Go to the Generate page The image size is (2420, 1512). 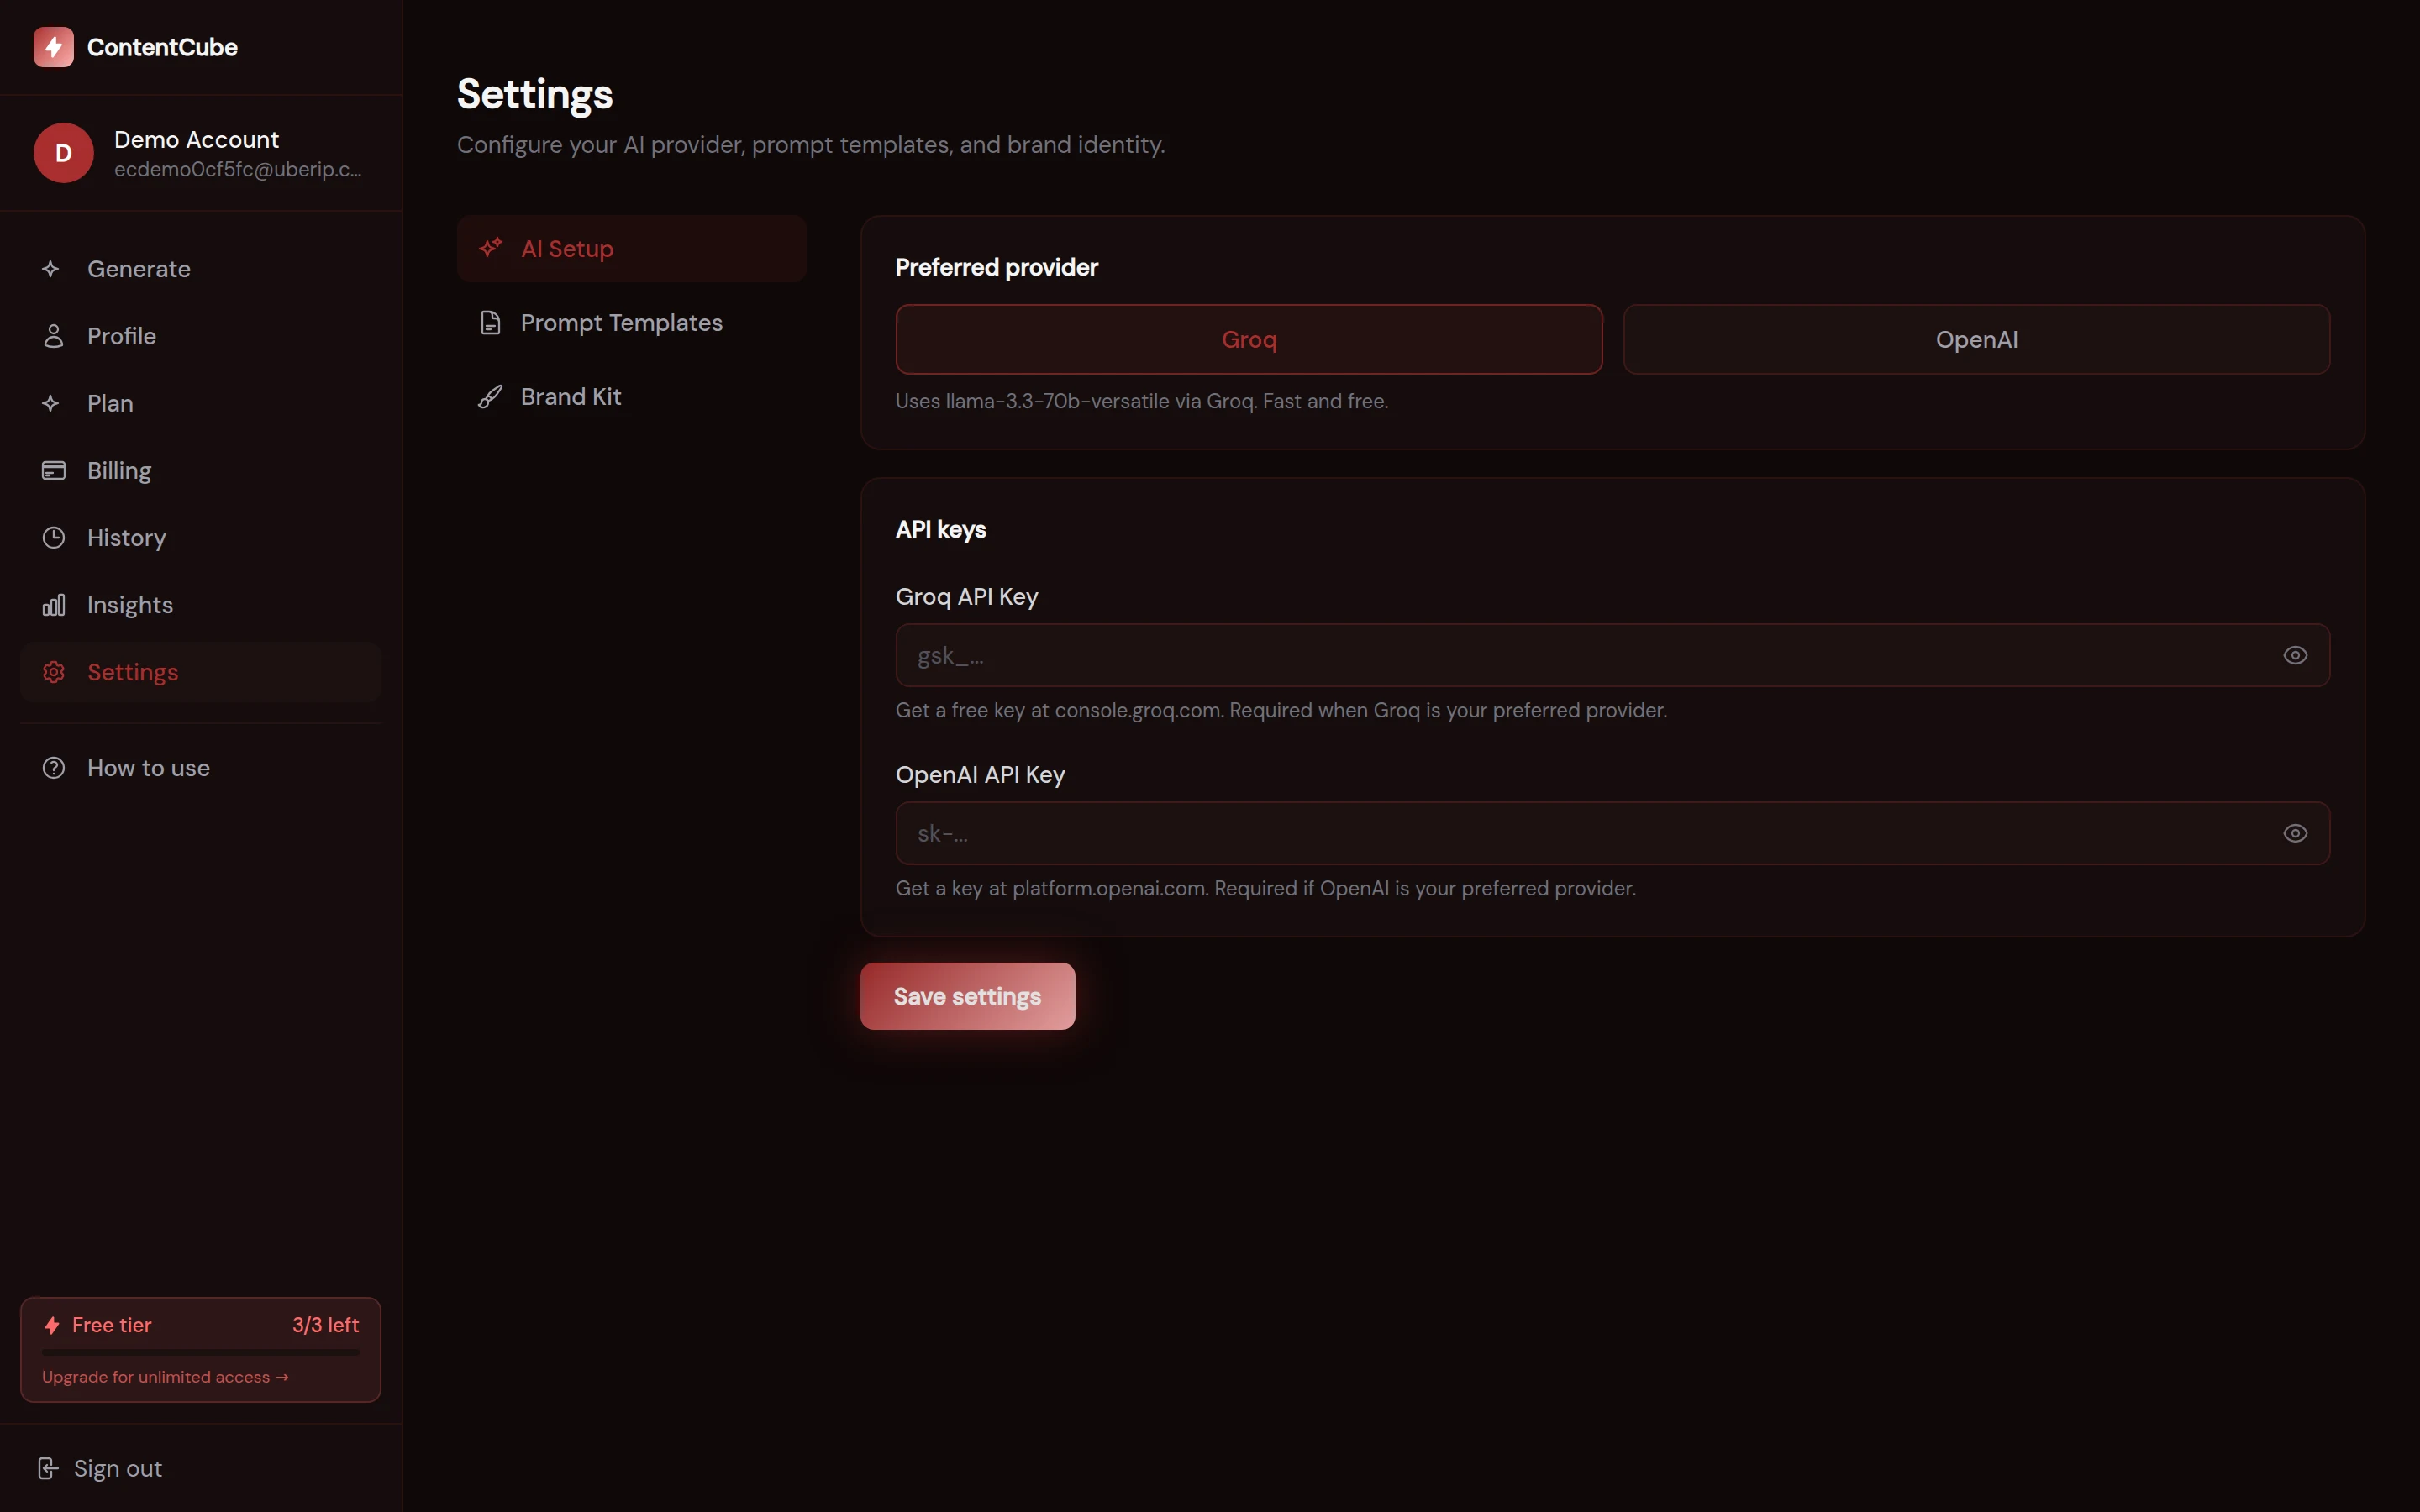(200, 269)
